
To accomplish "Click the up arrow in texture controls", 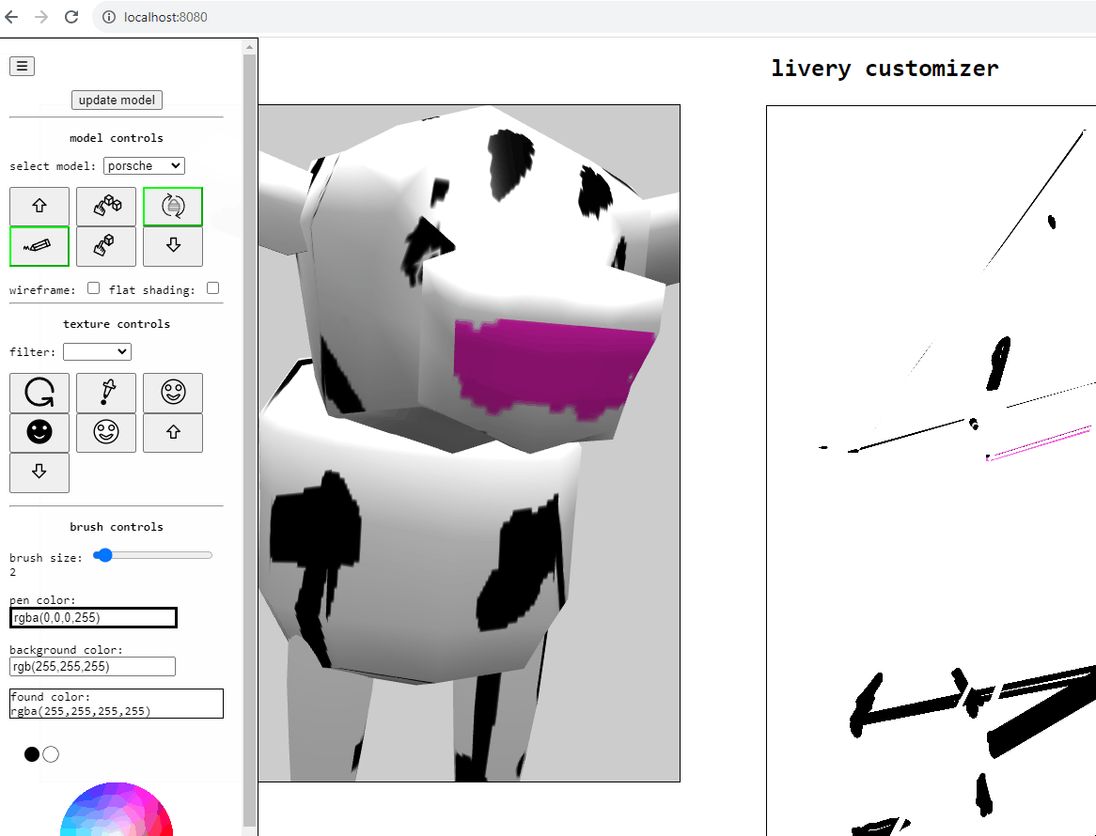I will click(x=173, y=432).
